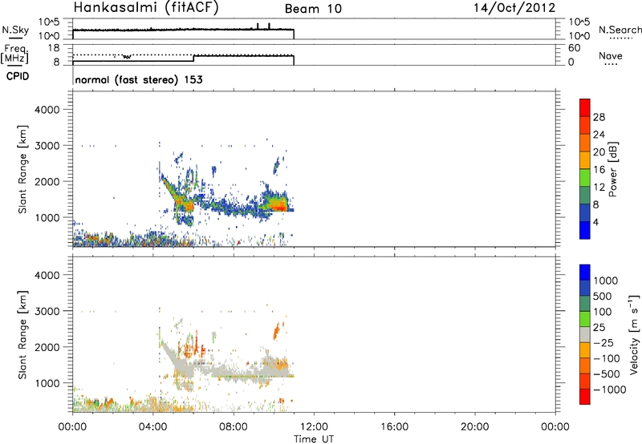Click the N.Search legend label
This screenshot has width=642, height=444.
[620, 30]
